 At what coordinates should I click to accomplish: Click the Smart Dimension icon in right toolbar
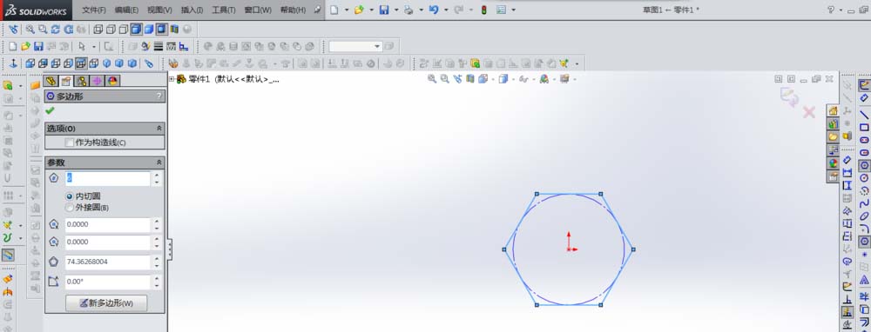click(864, 97)
